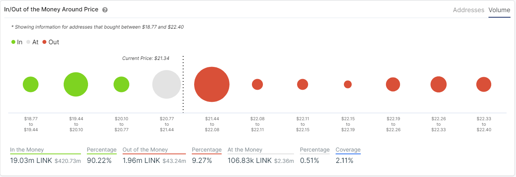516x177 pixels.
Task: Click the large red $21.44 to $22.08 bubble
Action: (x=212, y=84)
